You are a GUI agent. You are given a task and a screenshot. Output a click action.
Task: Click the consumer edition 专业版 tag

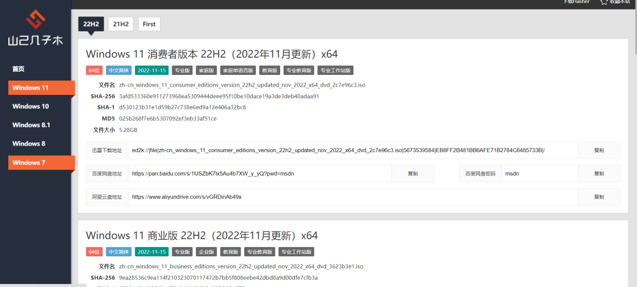point(182,70)
